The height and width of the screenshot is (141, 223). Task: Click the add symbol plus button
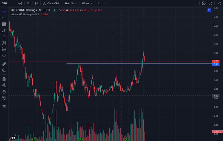(x=20, y=3)
